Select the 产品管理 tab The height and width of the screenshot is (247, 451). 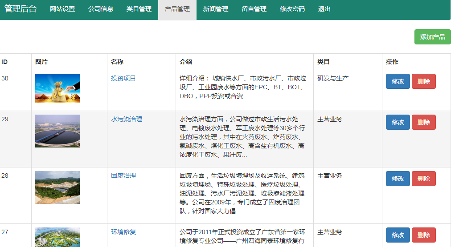pos(177,9)
